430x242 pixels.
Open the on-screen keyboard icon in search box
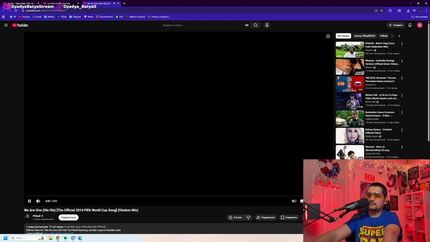coord(247,25)
